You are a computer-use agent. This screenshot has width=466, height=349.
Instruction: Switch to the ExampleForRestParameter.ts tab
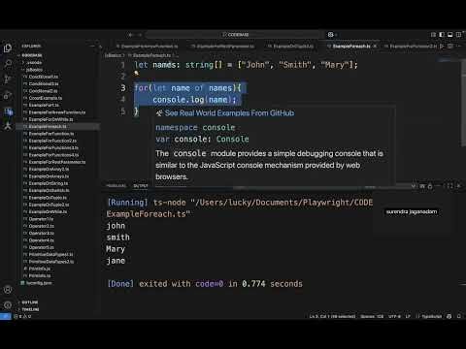click(222, 47)
